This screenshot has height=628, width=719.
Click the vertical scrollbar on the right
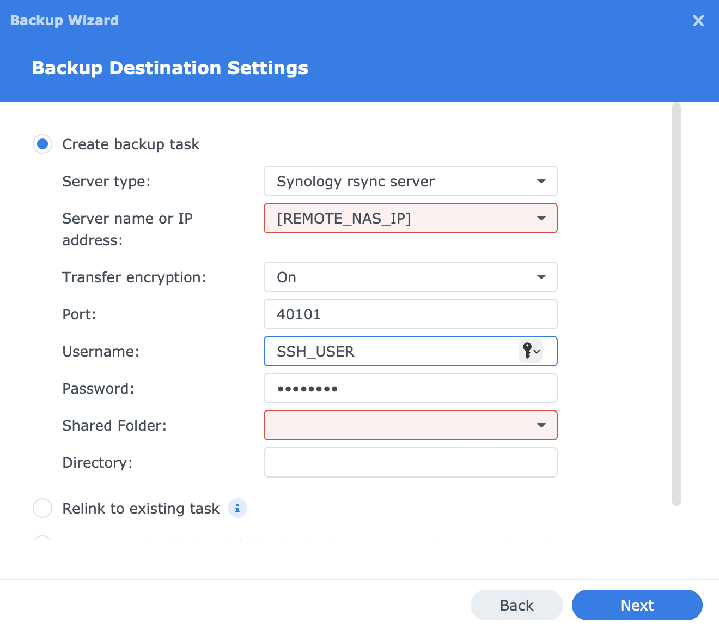677,304
